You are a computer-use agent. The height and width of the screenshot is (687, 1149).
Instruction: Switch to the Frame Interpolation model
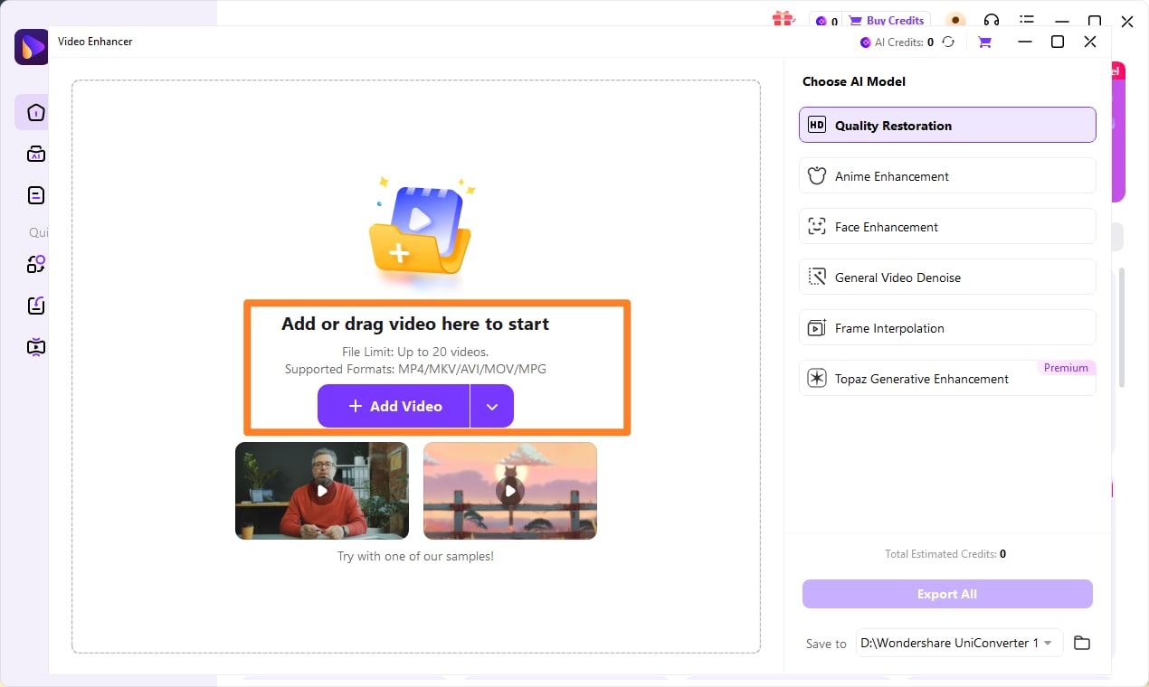pyautogui.click(x=946, y=327)
